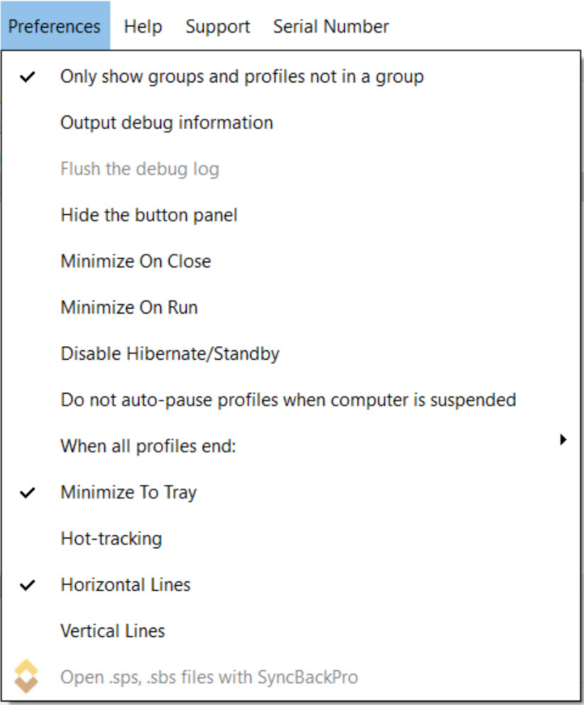Click Flush the debug log
Viewport: 584px width, 705px height.
(x=140, y=169)
